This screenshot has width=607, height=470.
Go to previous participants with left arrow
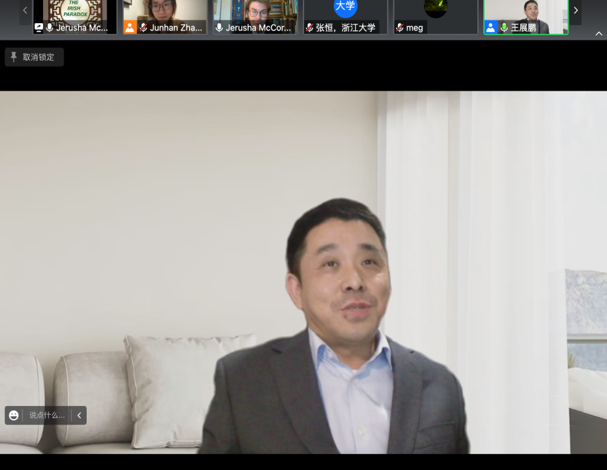coord(25,11)
